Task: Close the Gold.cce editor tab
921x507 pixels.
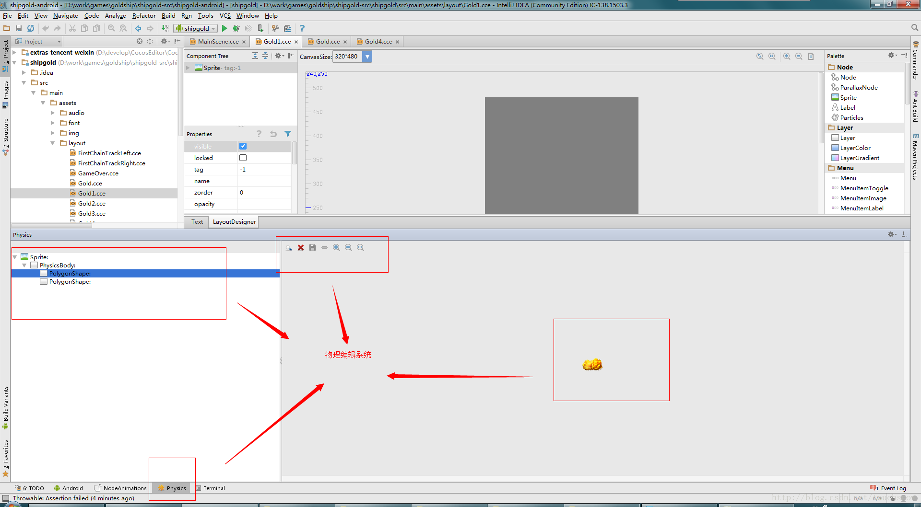Action: [x=345, y=42]
